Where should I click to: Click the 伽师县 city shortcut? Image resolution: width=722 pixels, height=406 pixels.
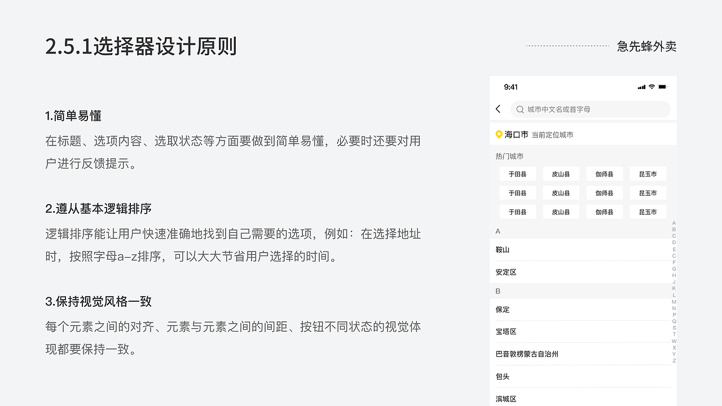pyautogui.click(x=604, y=174)
